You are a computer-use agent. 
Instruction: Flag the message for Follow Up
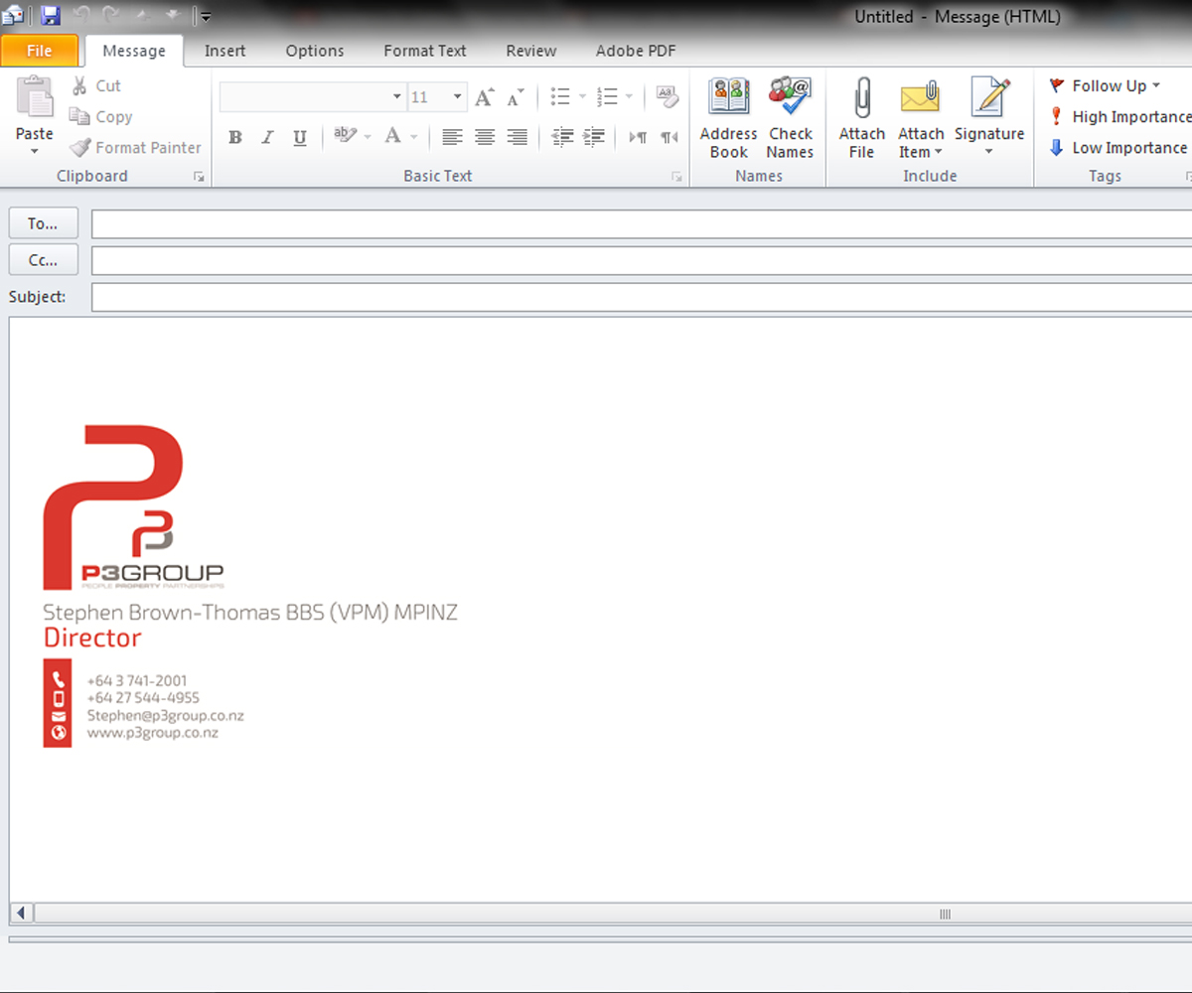(1103, 85)
